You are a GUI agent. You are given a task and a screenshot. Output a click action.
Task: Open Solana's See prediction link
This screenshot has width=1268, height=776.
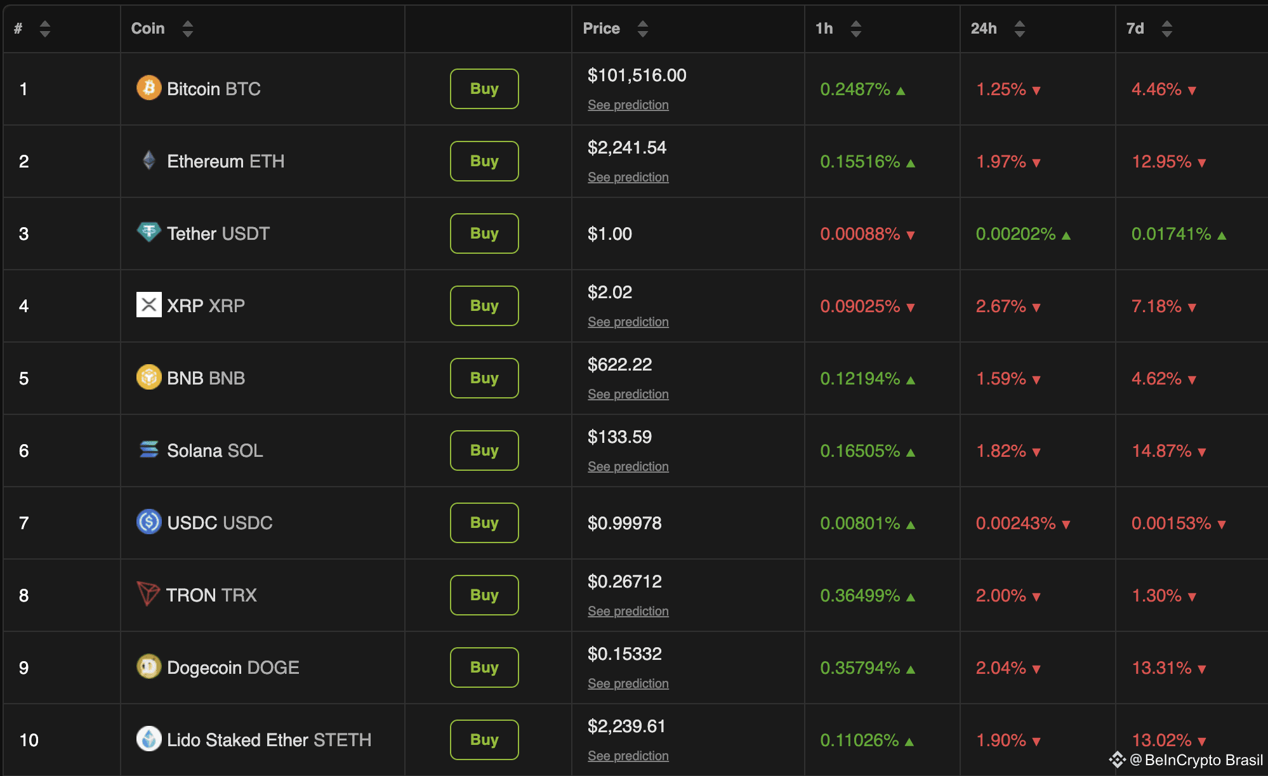click(628, 466)
